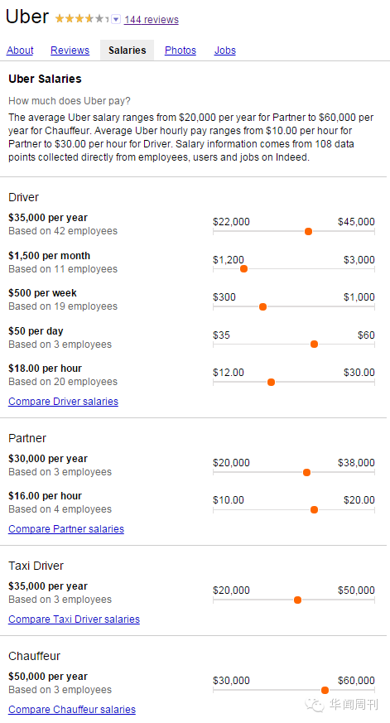The height and width of the screenshot is (723, 390).
Task: Click '$50 per day' text
Action: click(36, 331)
